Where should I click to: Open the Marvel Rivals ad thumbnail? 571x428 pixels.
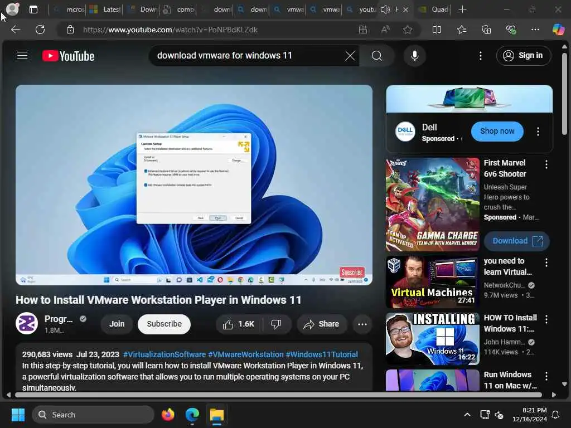(x=433, y=205)
